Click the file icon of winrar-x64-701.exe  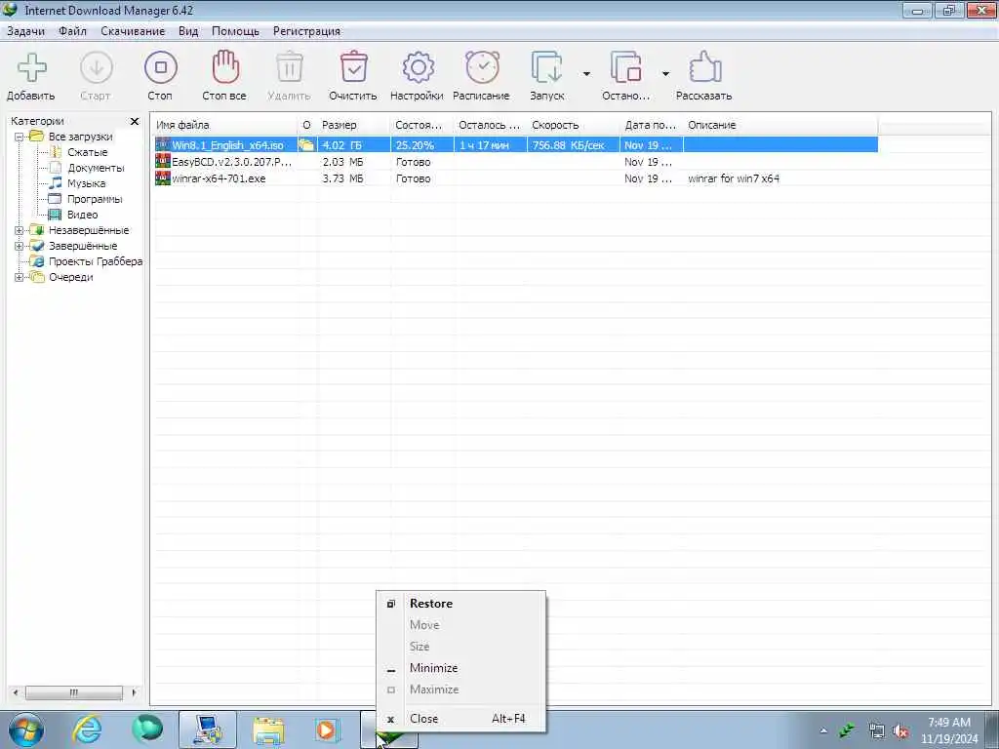[163, 178]
